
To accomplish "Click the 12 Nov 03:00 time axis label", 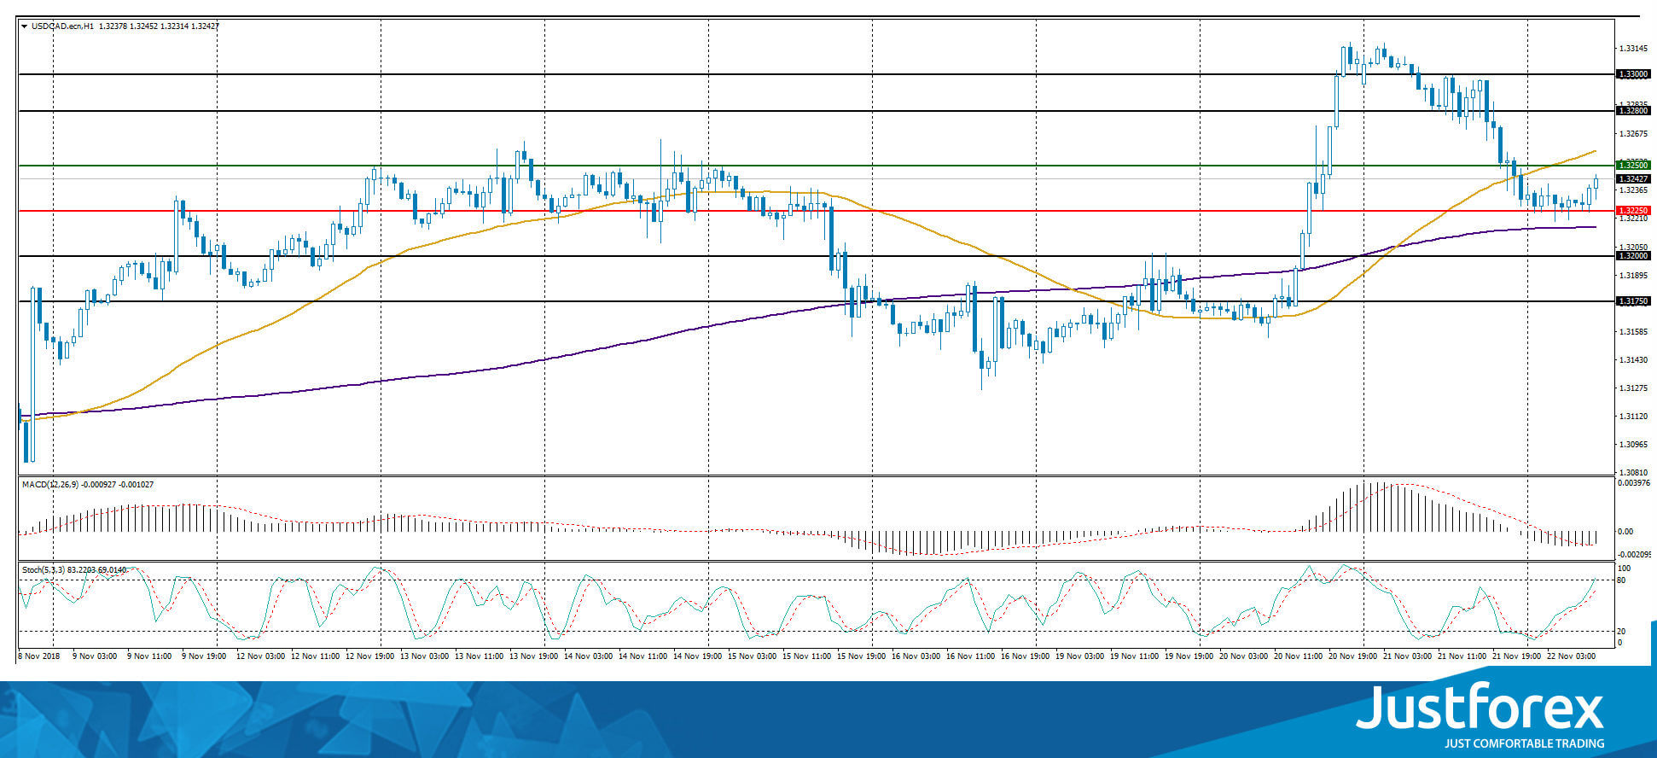I will tap(260, 656).
